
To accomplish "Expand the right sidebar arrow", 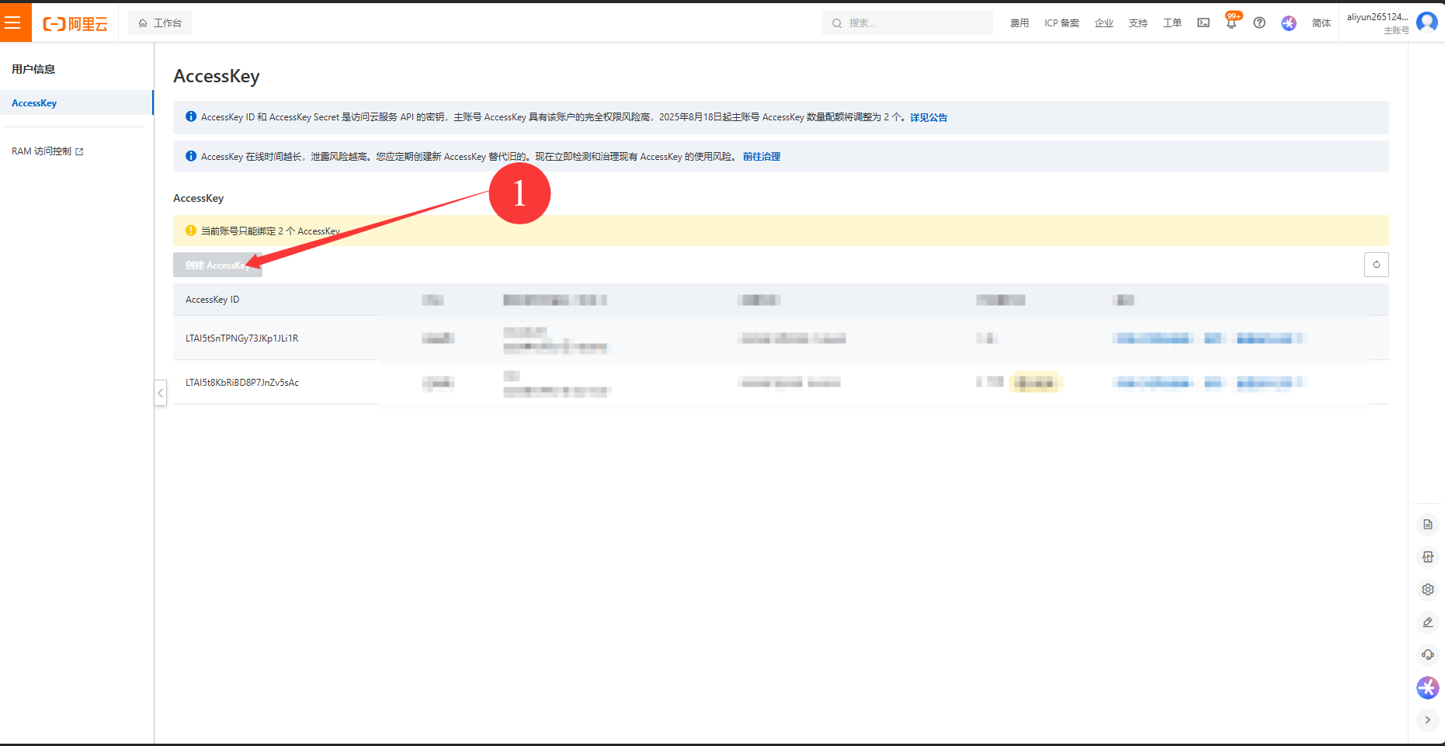I will (1427, 720).
